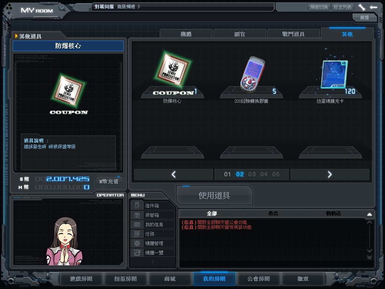Open the 機體管理 menu entry
The image size is (385, 289).
[153, 243]
